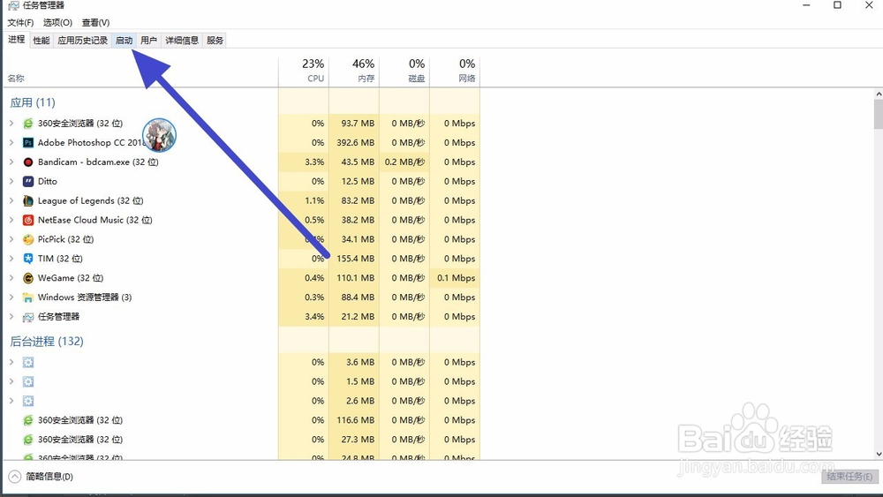
Task: Sort by the 名称 column header
Action: point(140,72)
